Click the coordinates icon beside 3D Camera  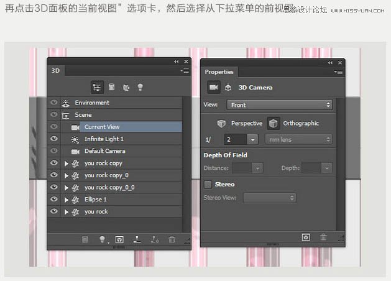click(228, 88)
